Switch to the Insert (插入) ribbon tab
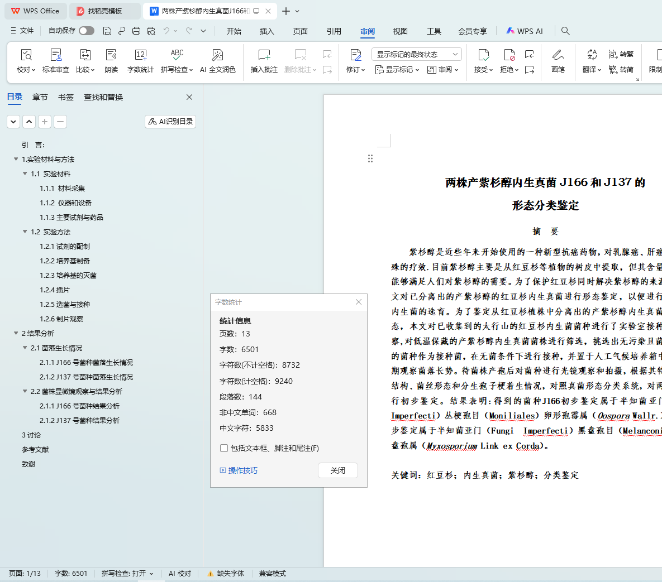The height and width of the screenshot is (582, 662). [267, 31]
